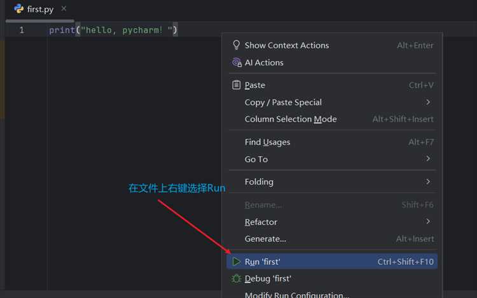Image resolution: width=477 pixels, height=298 pixels.
Task: Click the Ctrl+V shortcut text
Action: 421,85
